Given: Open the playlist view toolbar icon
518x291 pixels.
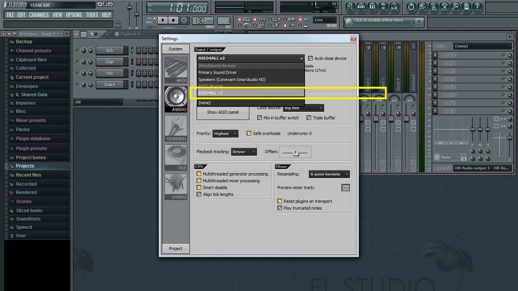Looking at the screenshot, I should point(351,7).
